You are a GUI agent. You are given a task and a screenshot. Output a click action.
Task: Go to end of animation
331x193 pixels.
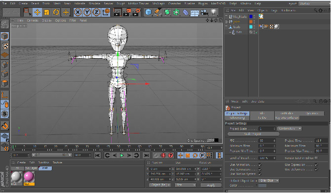tap(146, 156)
